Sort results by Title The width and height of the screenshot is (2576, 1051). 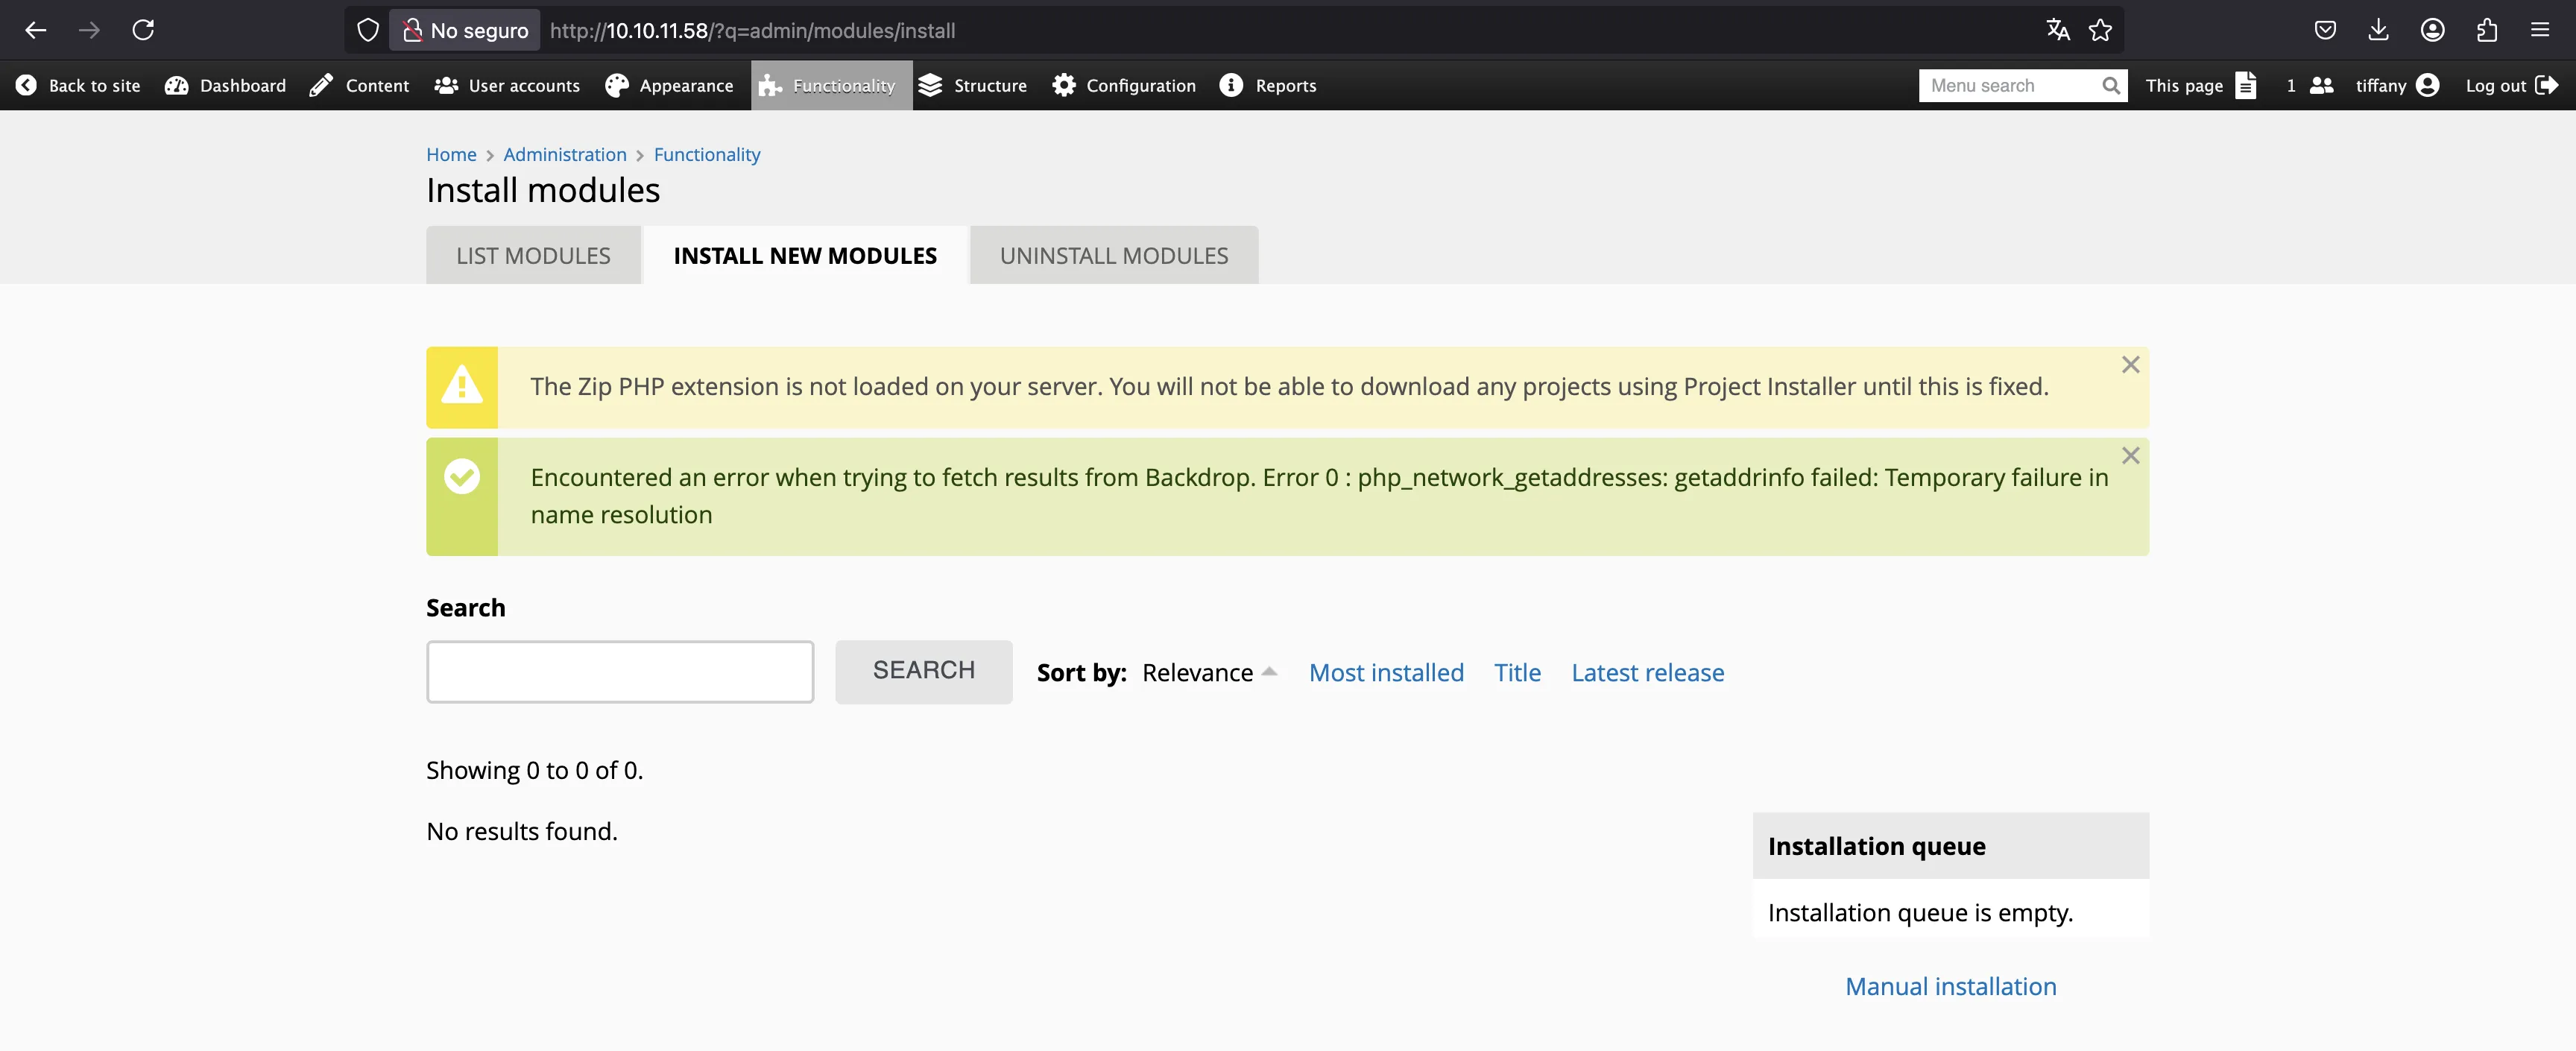tap(1517, 673)
